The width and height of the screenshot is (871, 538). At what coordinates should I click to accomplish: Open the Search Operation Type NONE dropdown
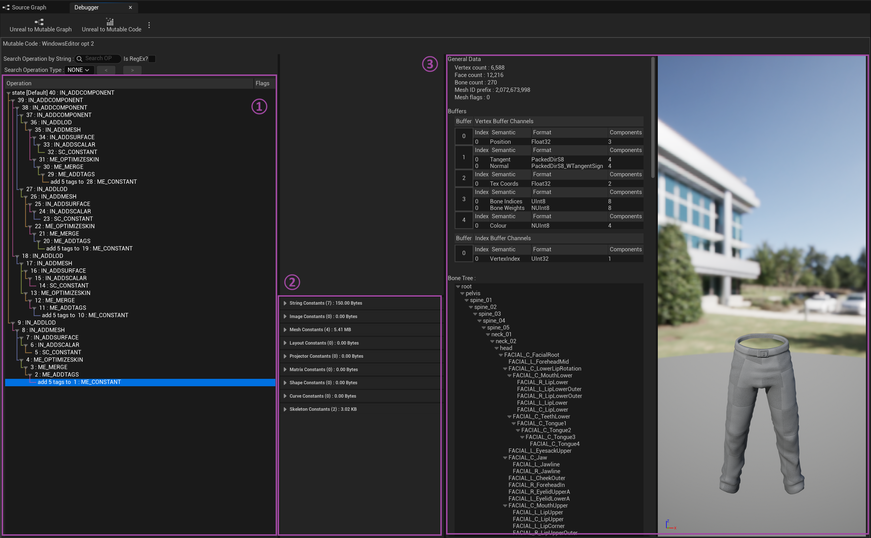coord(79,70)
